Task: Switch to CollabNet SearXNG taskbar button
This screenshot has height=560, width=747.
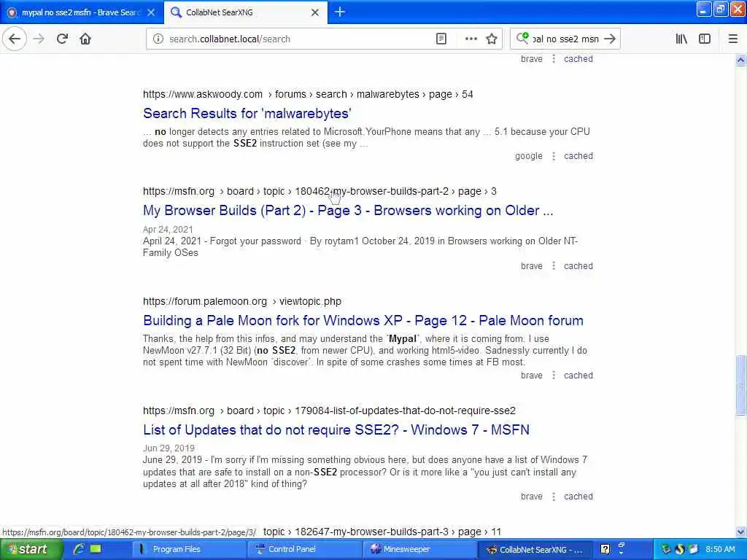Action: pos(535,550)
